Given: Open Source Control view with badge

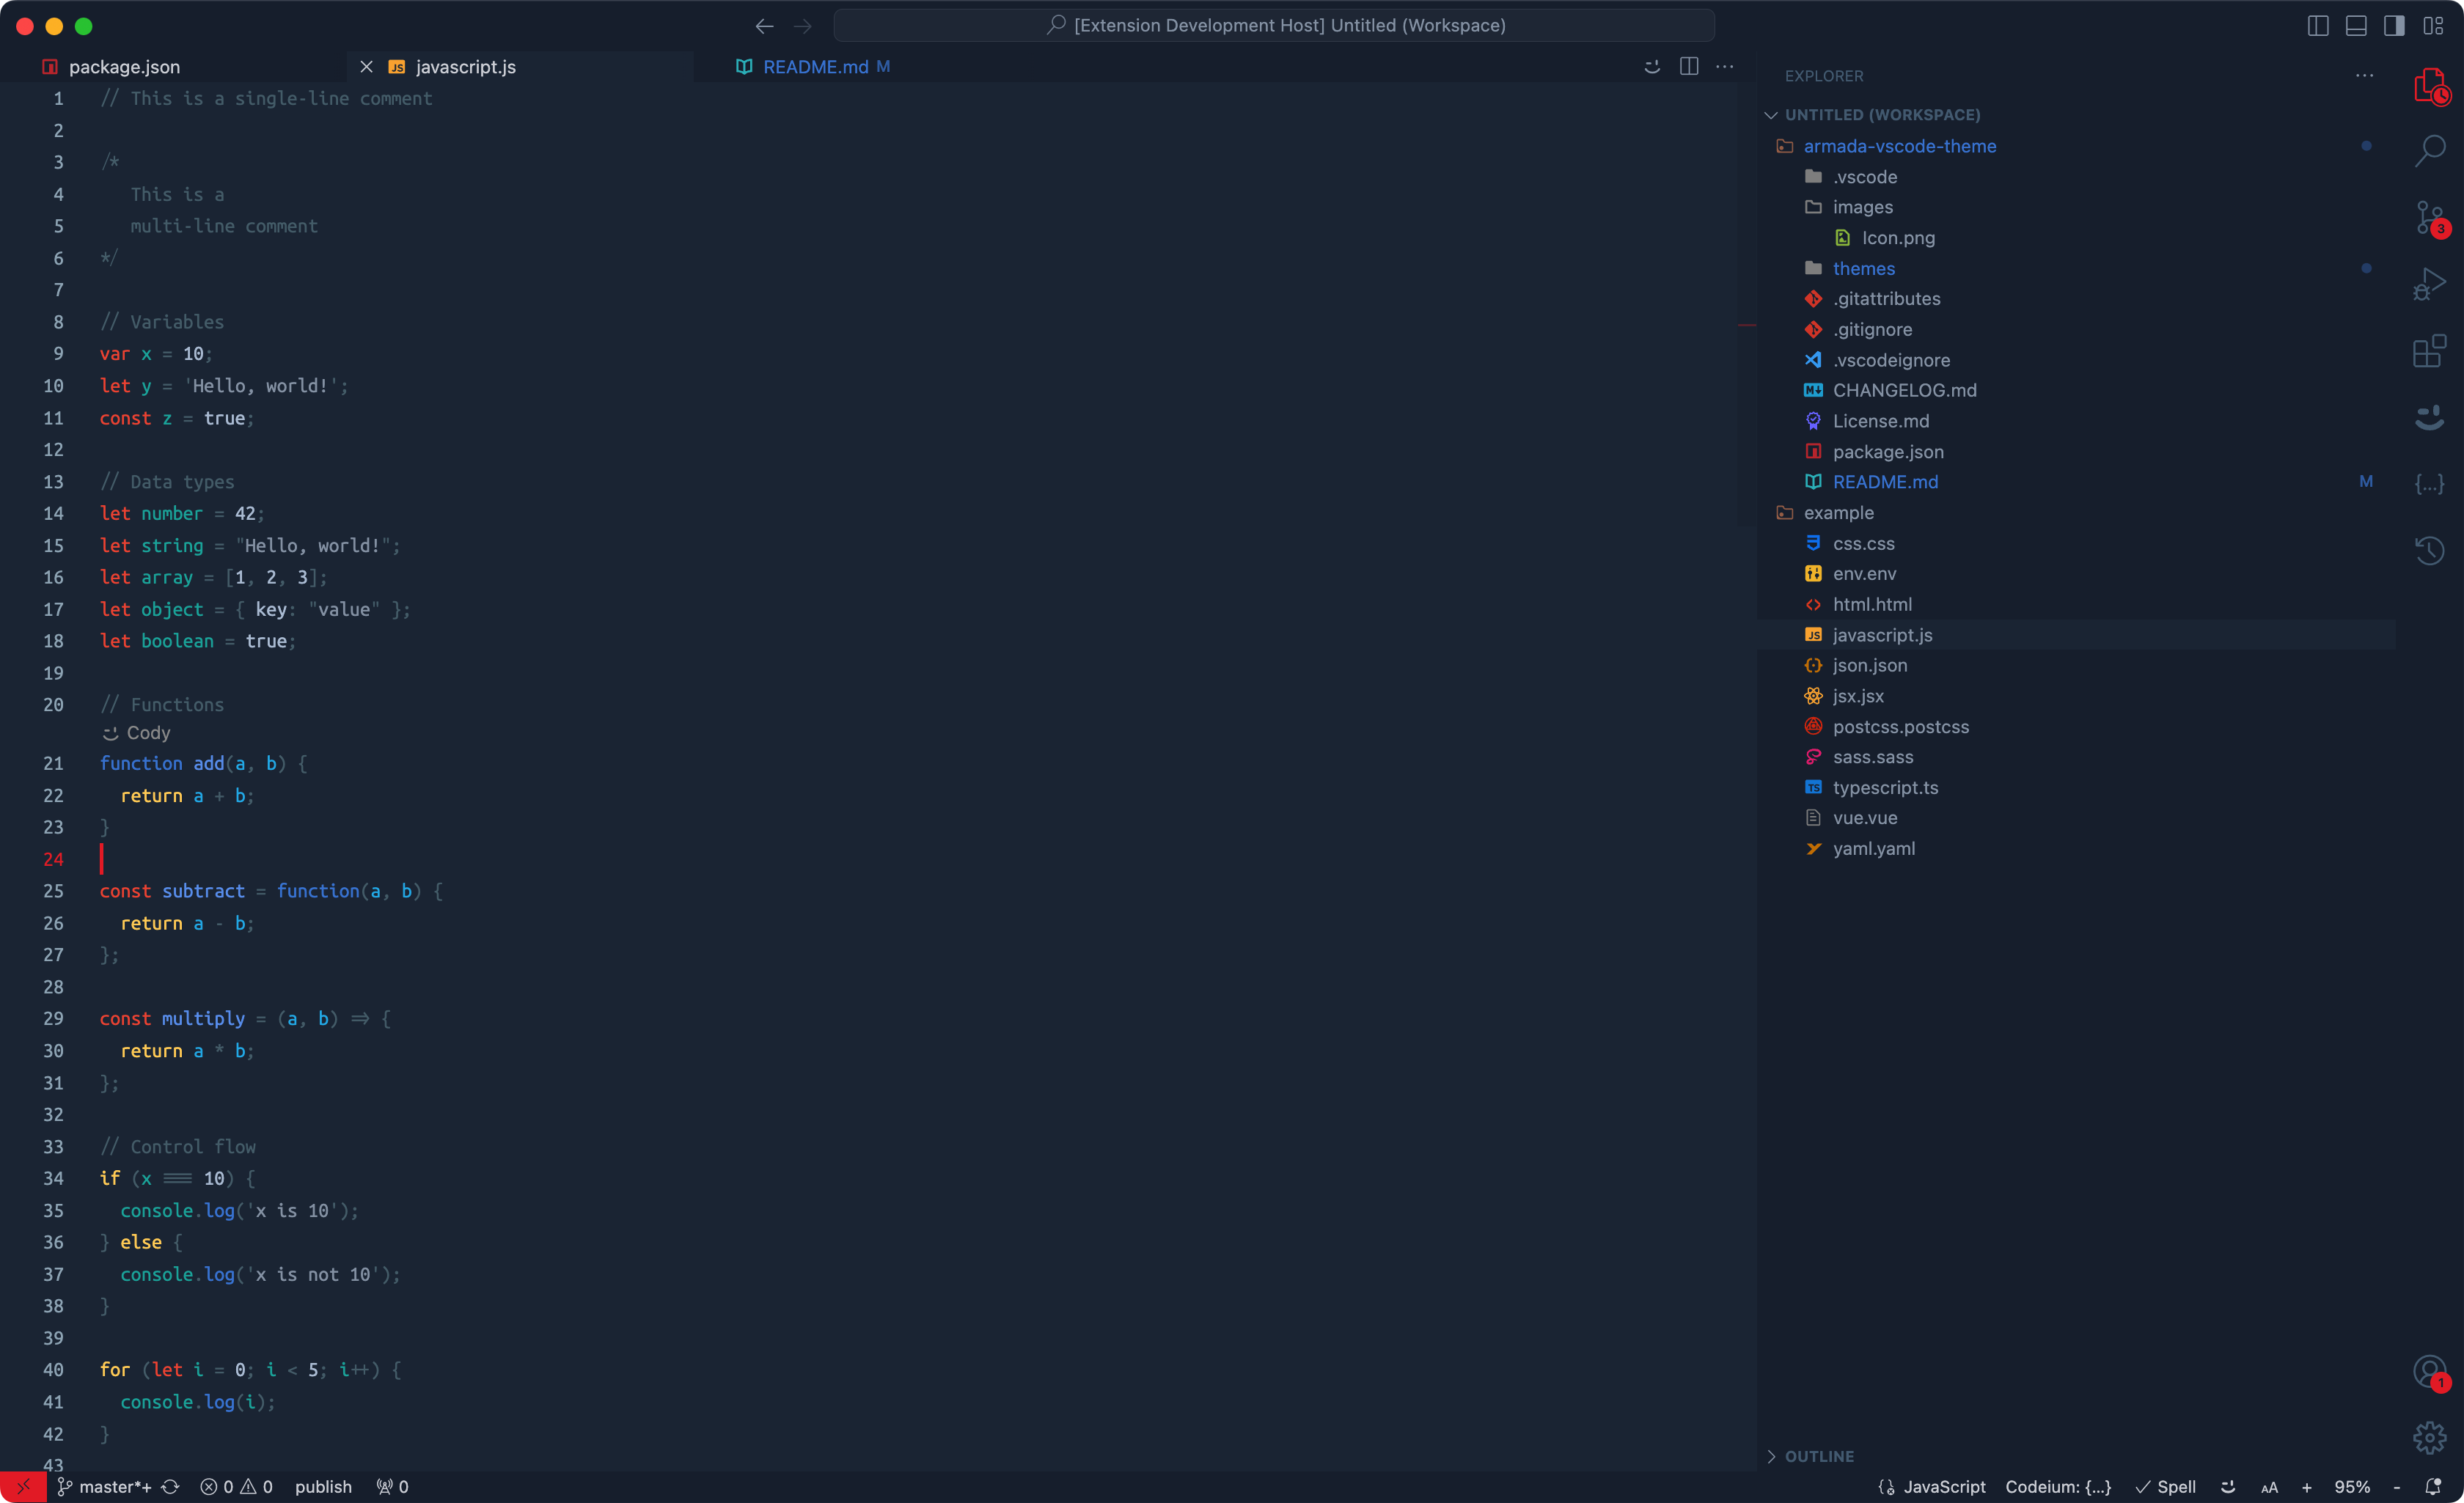Looking at the screenshot, I should click(x=2429, y=218).
